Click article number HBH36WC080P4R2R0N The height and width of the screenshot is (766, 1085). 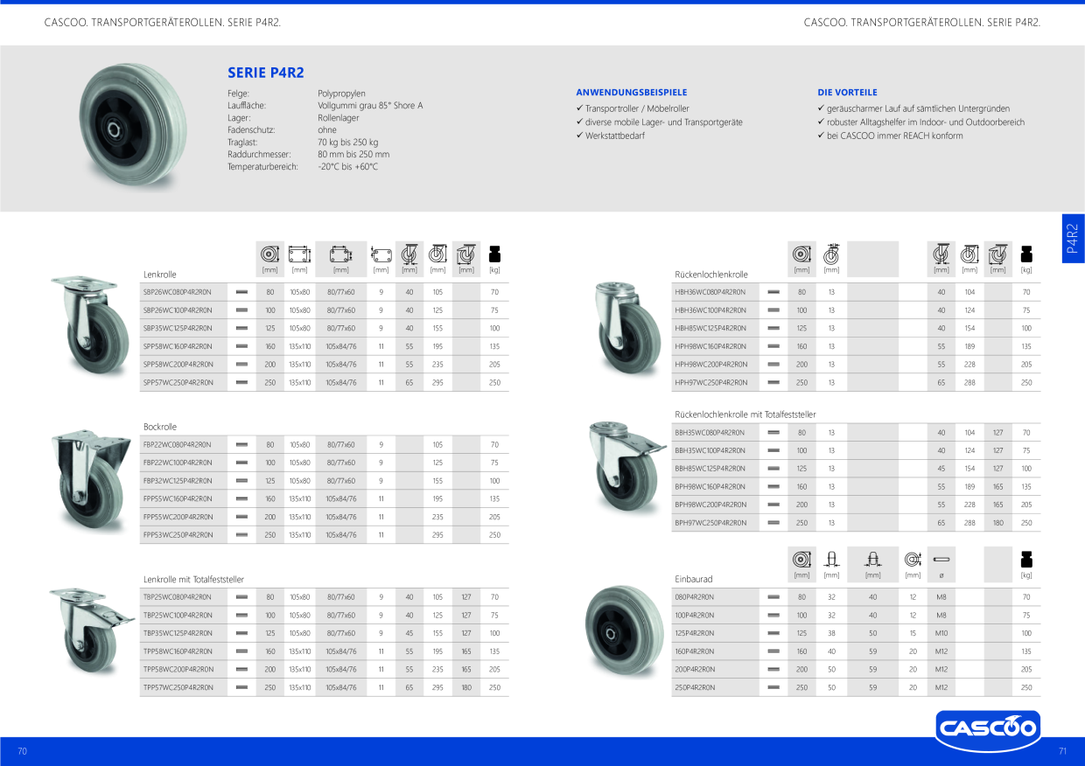pyautogui.click(x=710, y=292)
